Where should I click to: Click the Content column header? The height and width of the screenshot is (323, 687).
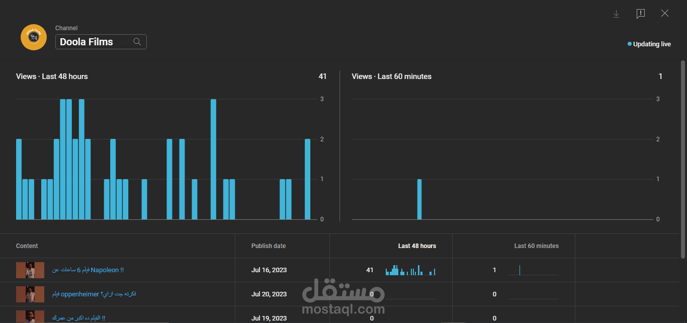coord(27,246)
